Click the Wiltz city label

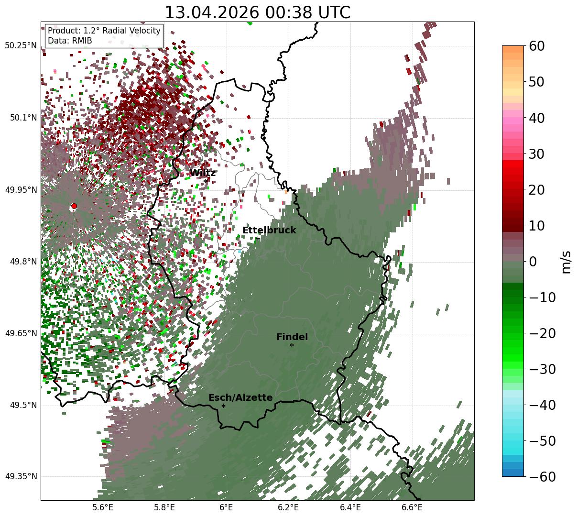(203, 173)
